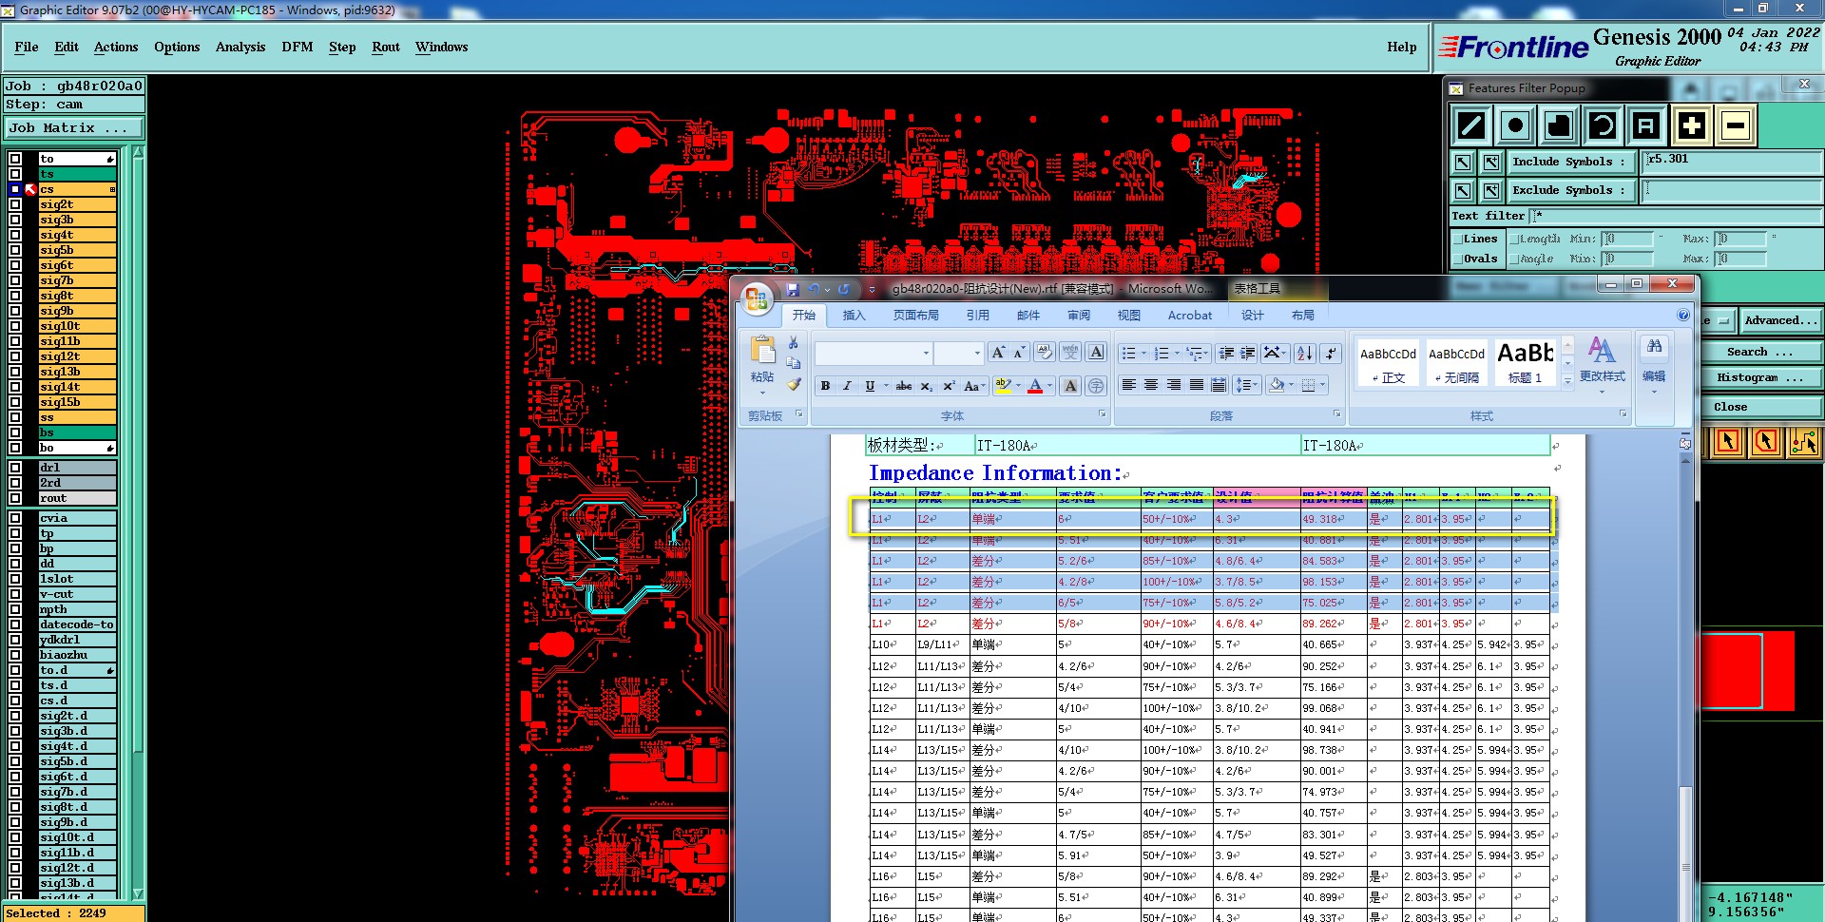Toggle Bold in Word ribbon
1825x922 pixels.
[x=825, y=386]
